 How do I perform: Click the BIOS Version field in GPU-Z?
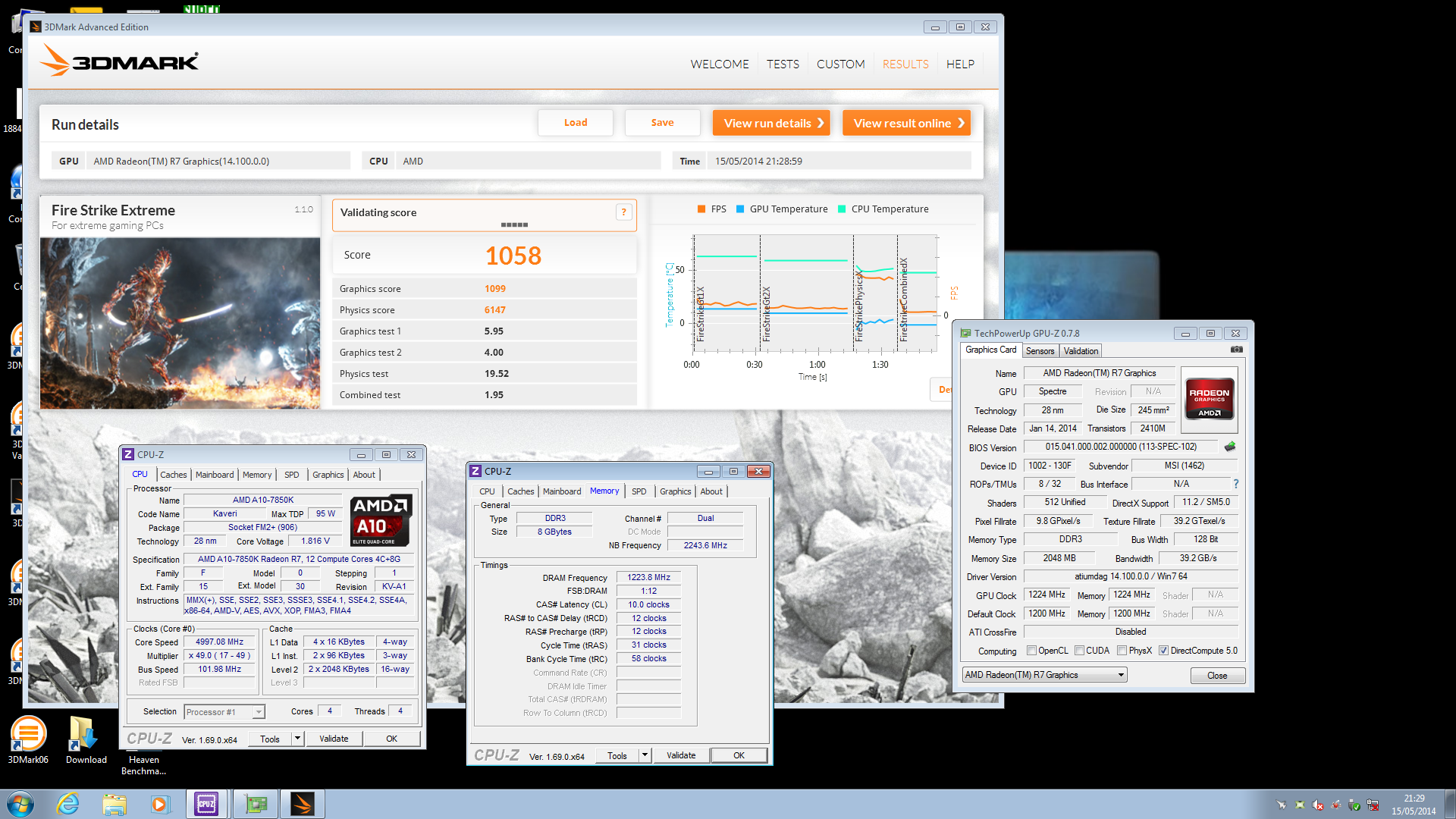click(x=1121, y=447)
